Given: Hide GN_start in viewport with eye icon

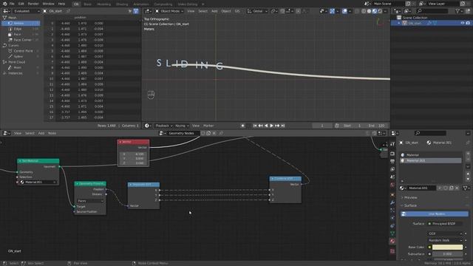Looking at the screenshot, I should (x=463, y=23).
